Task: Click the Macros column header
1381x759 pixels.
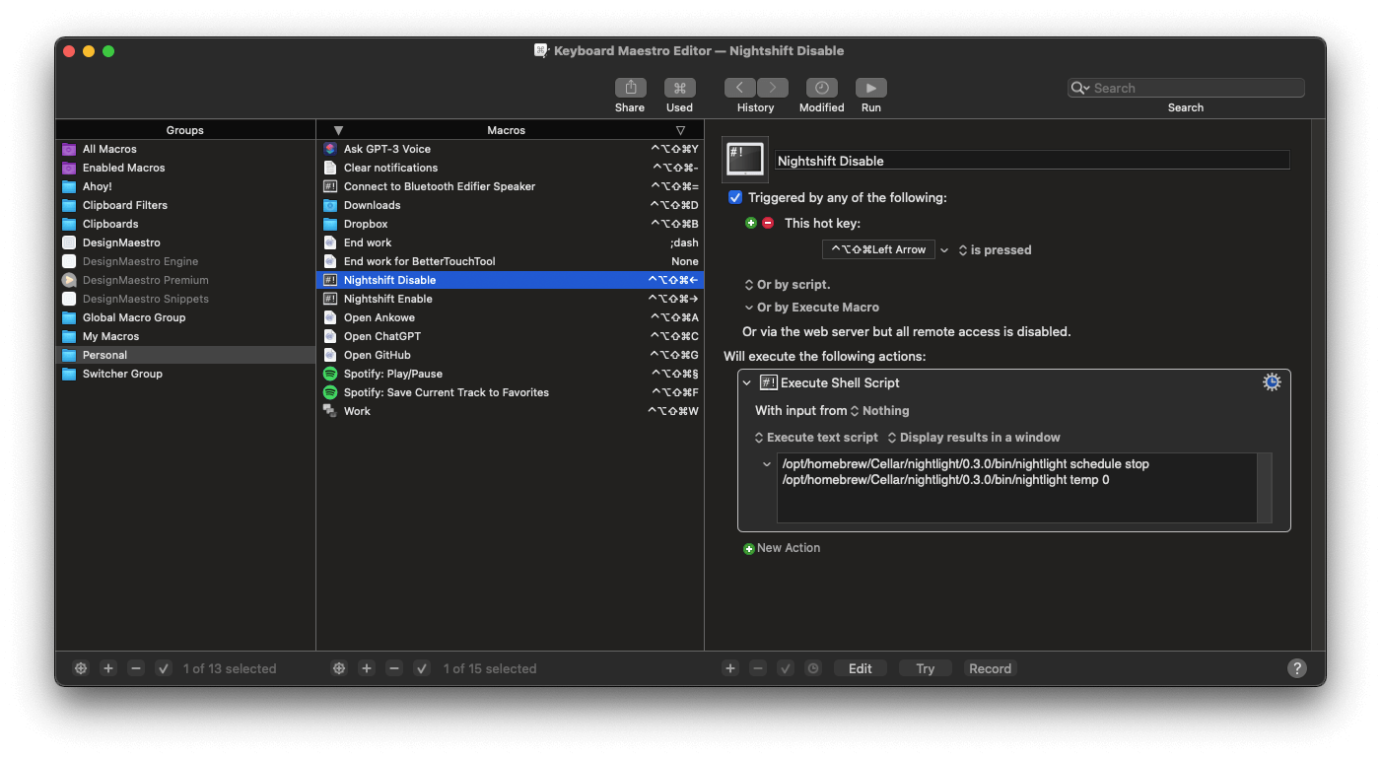Action: [x=507, y=130]
